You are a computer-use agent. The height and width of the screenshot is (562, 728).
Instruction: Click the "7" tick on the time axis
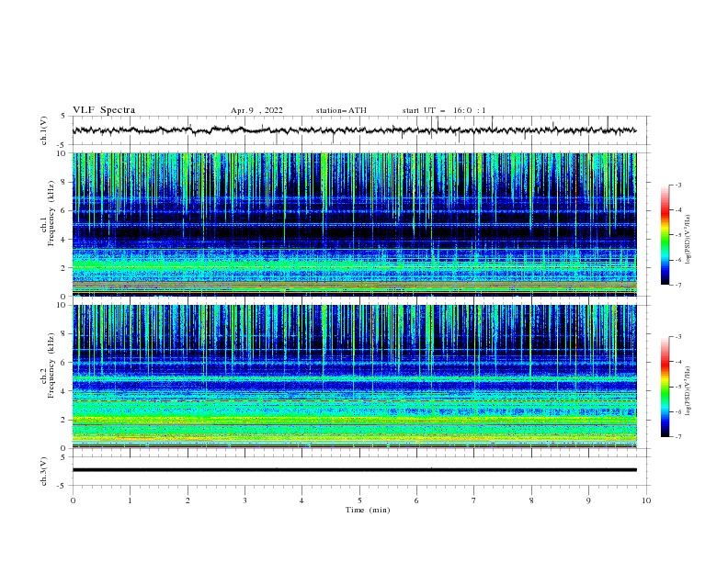(474, 500)
